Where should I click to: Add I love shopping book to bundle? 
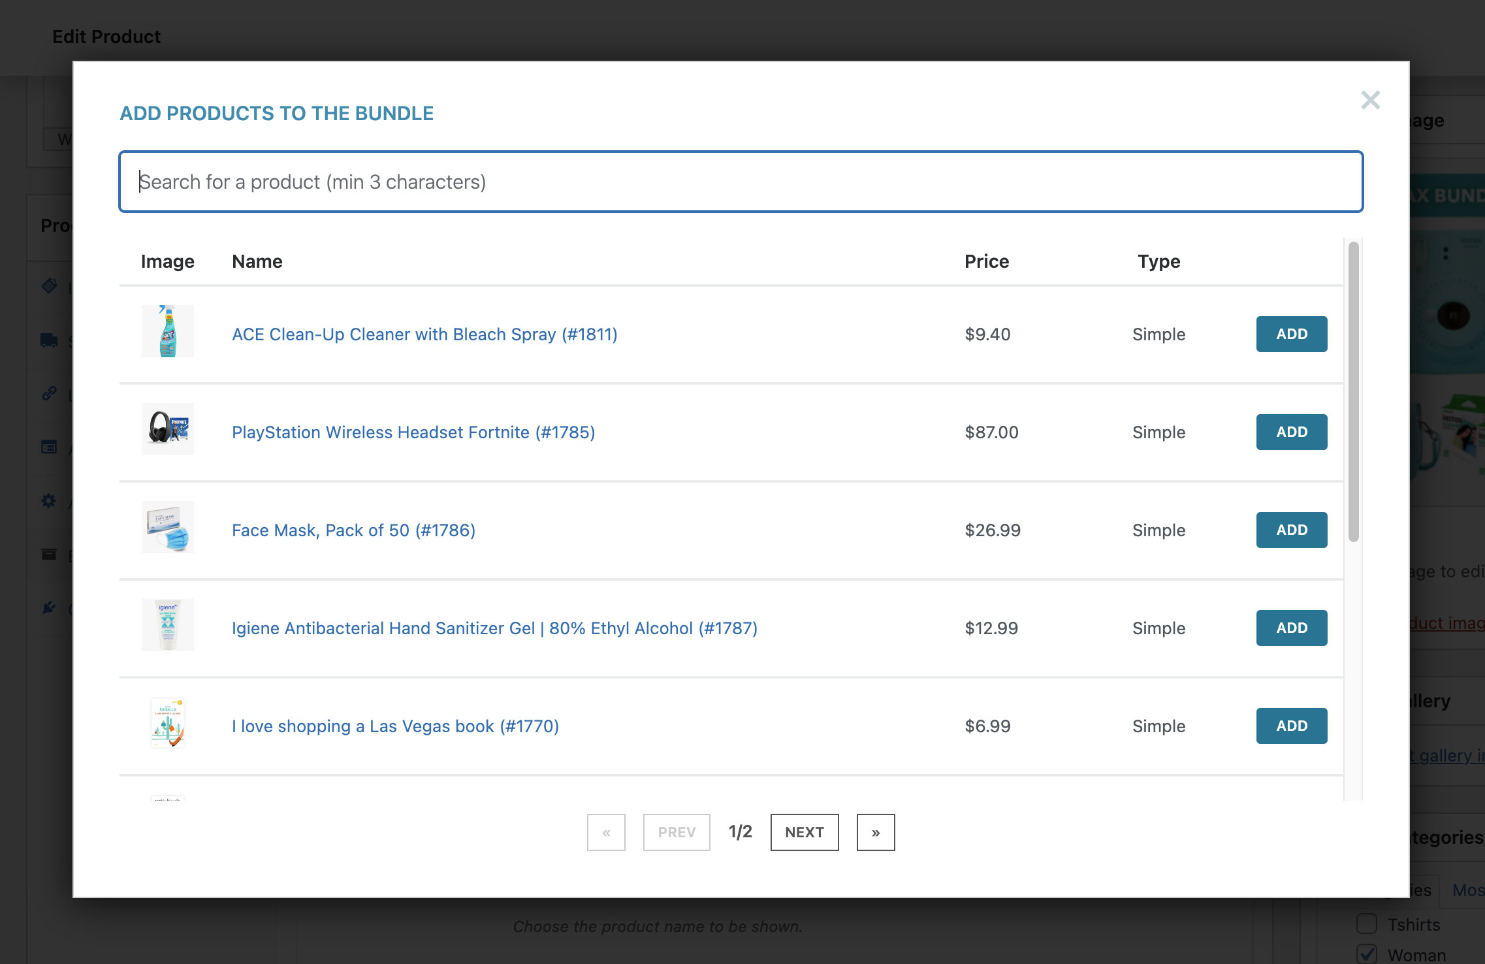click(1291, 726)
